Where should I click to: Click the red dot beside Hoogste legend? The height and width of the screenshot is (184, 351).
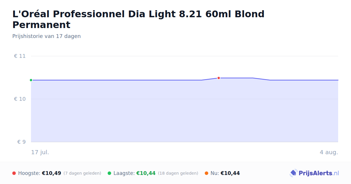pos(14,173)
